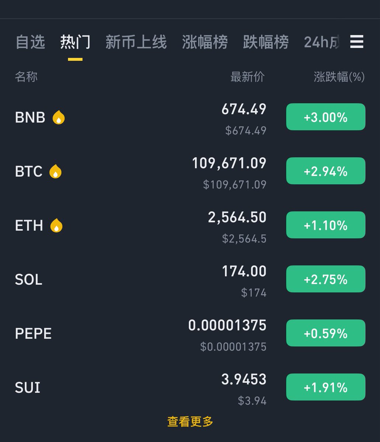380x442 pixels.
Task: Sort the list by 名称 column
Action: coord(26,77)
